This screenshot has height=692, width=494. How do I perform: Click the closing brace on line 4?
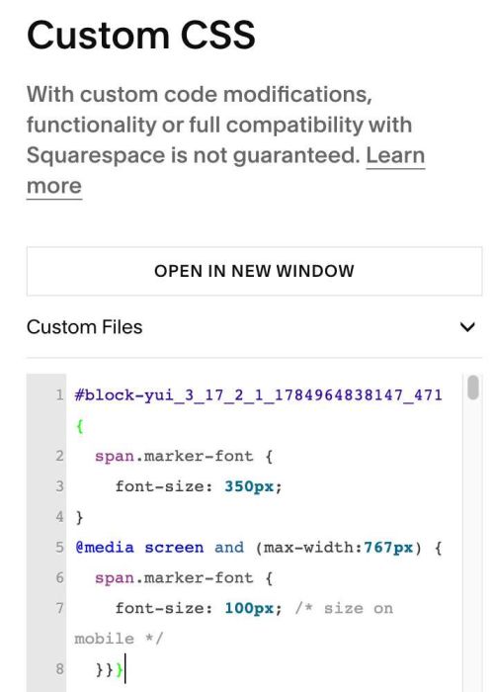(x=79, y=517)
